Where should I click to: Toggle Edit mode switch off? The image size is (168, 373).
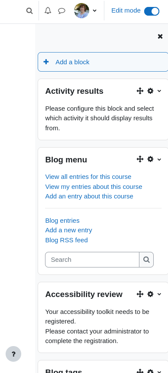[152, 11]
